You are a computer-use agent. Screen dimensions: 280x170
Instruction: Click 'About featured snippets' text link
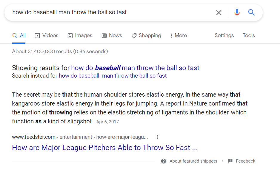[193, 161]
